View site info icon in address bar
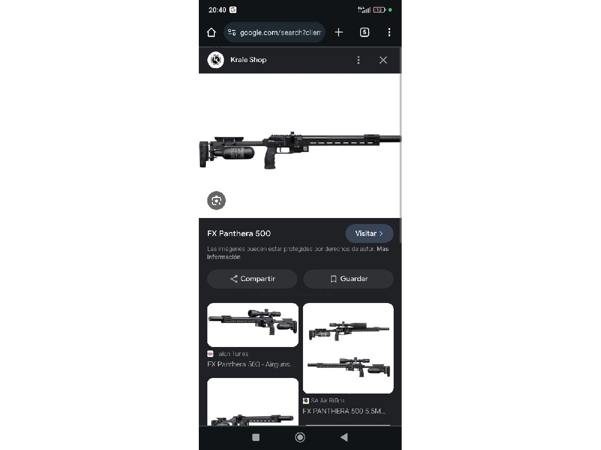Viewport: 601px width, 450px height. [x=232, y=32]
